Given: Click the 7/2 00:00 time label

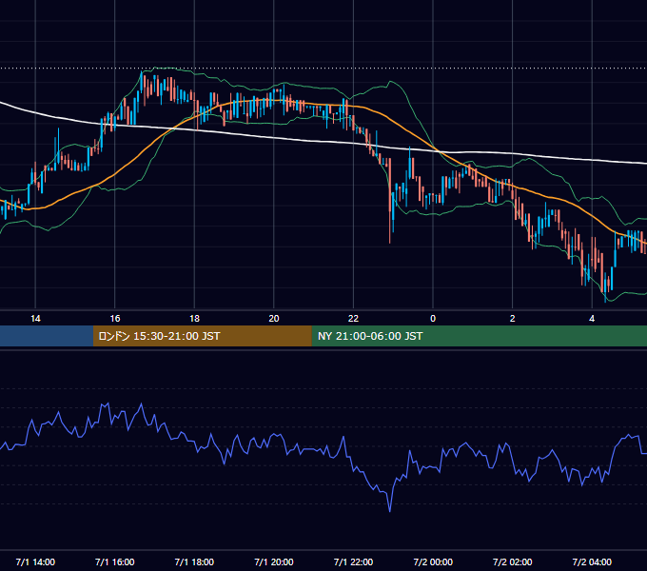Looking at the screenshot, I should (433, 561).
